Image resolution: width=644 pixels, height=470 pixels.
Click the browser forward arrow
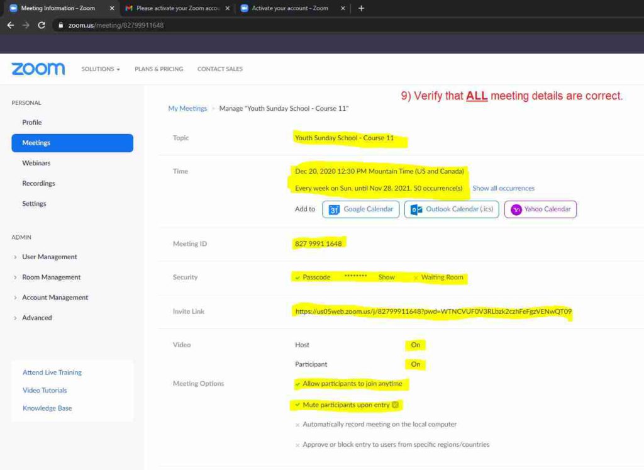tap(26, 25)
